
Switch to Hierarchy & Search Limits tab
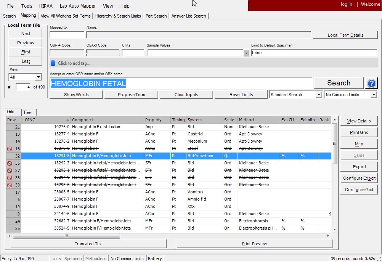(x=118, y=16)
